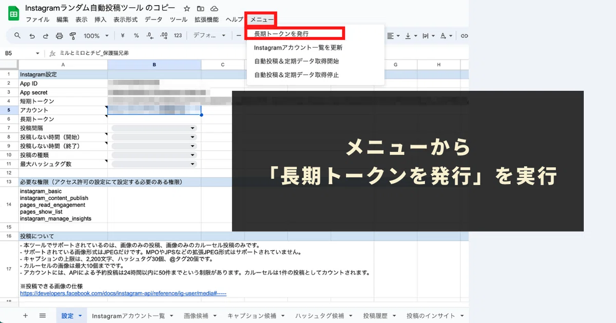Viewport: 616px width, 323px height.
Task: Print the spreadsheet
Action: click(59, 36)
